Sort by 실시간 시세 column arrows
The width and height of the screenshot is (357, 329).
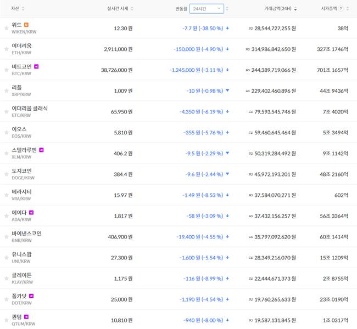(x=132, y=9)
